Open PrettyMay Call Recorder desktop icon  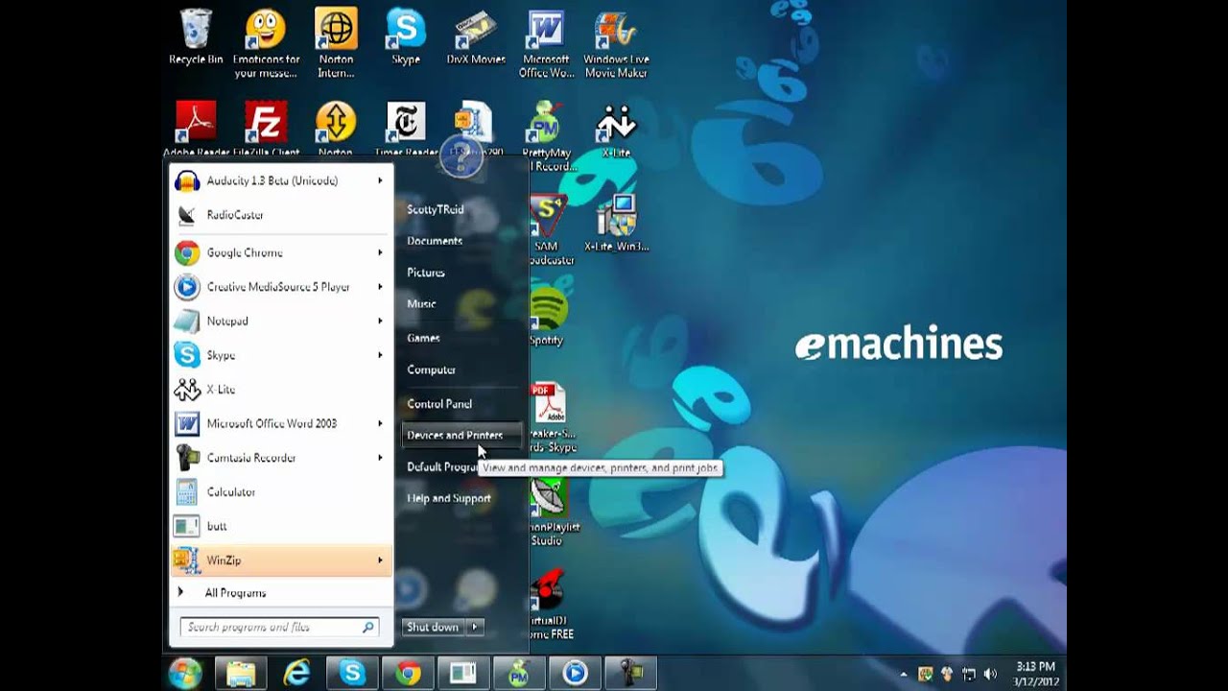coord(546,136)
